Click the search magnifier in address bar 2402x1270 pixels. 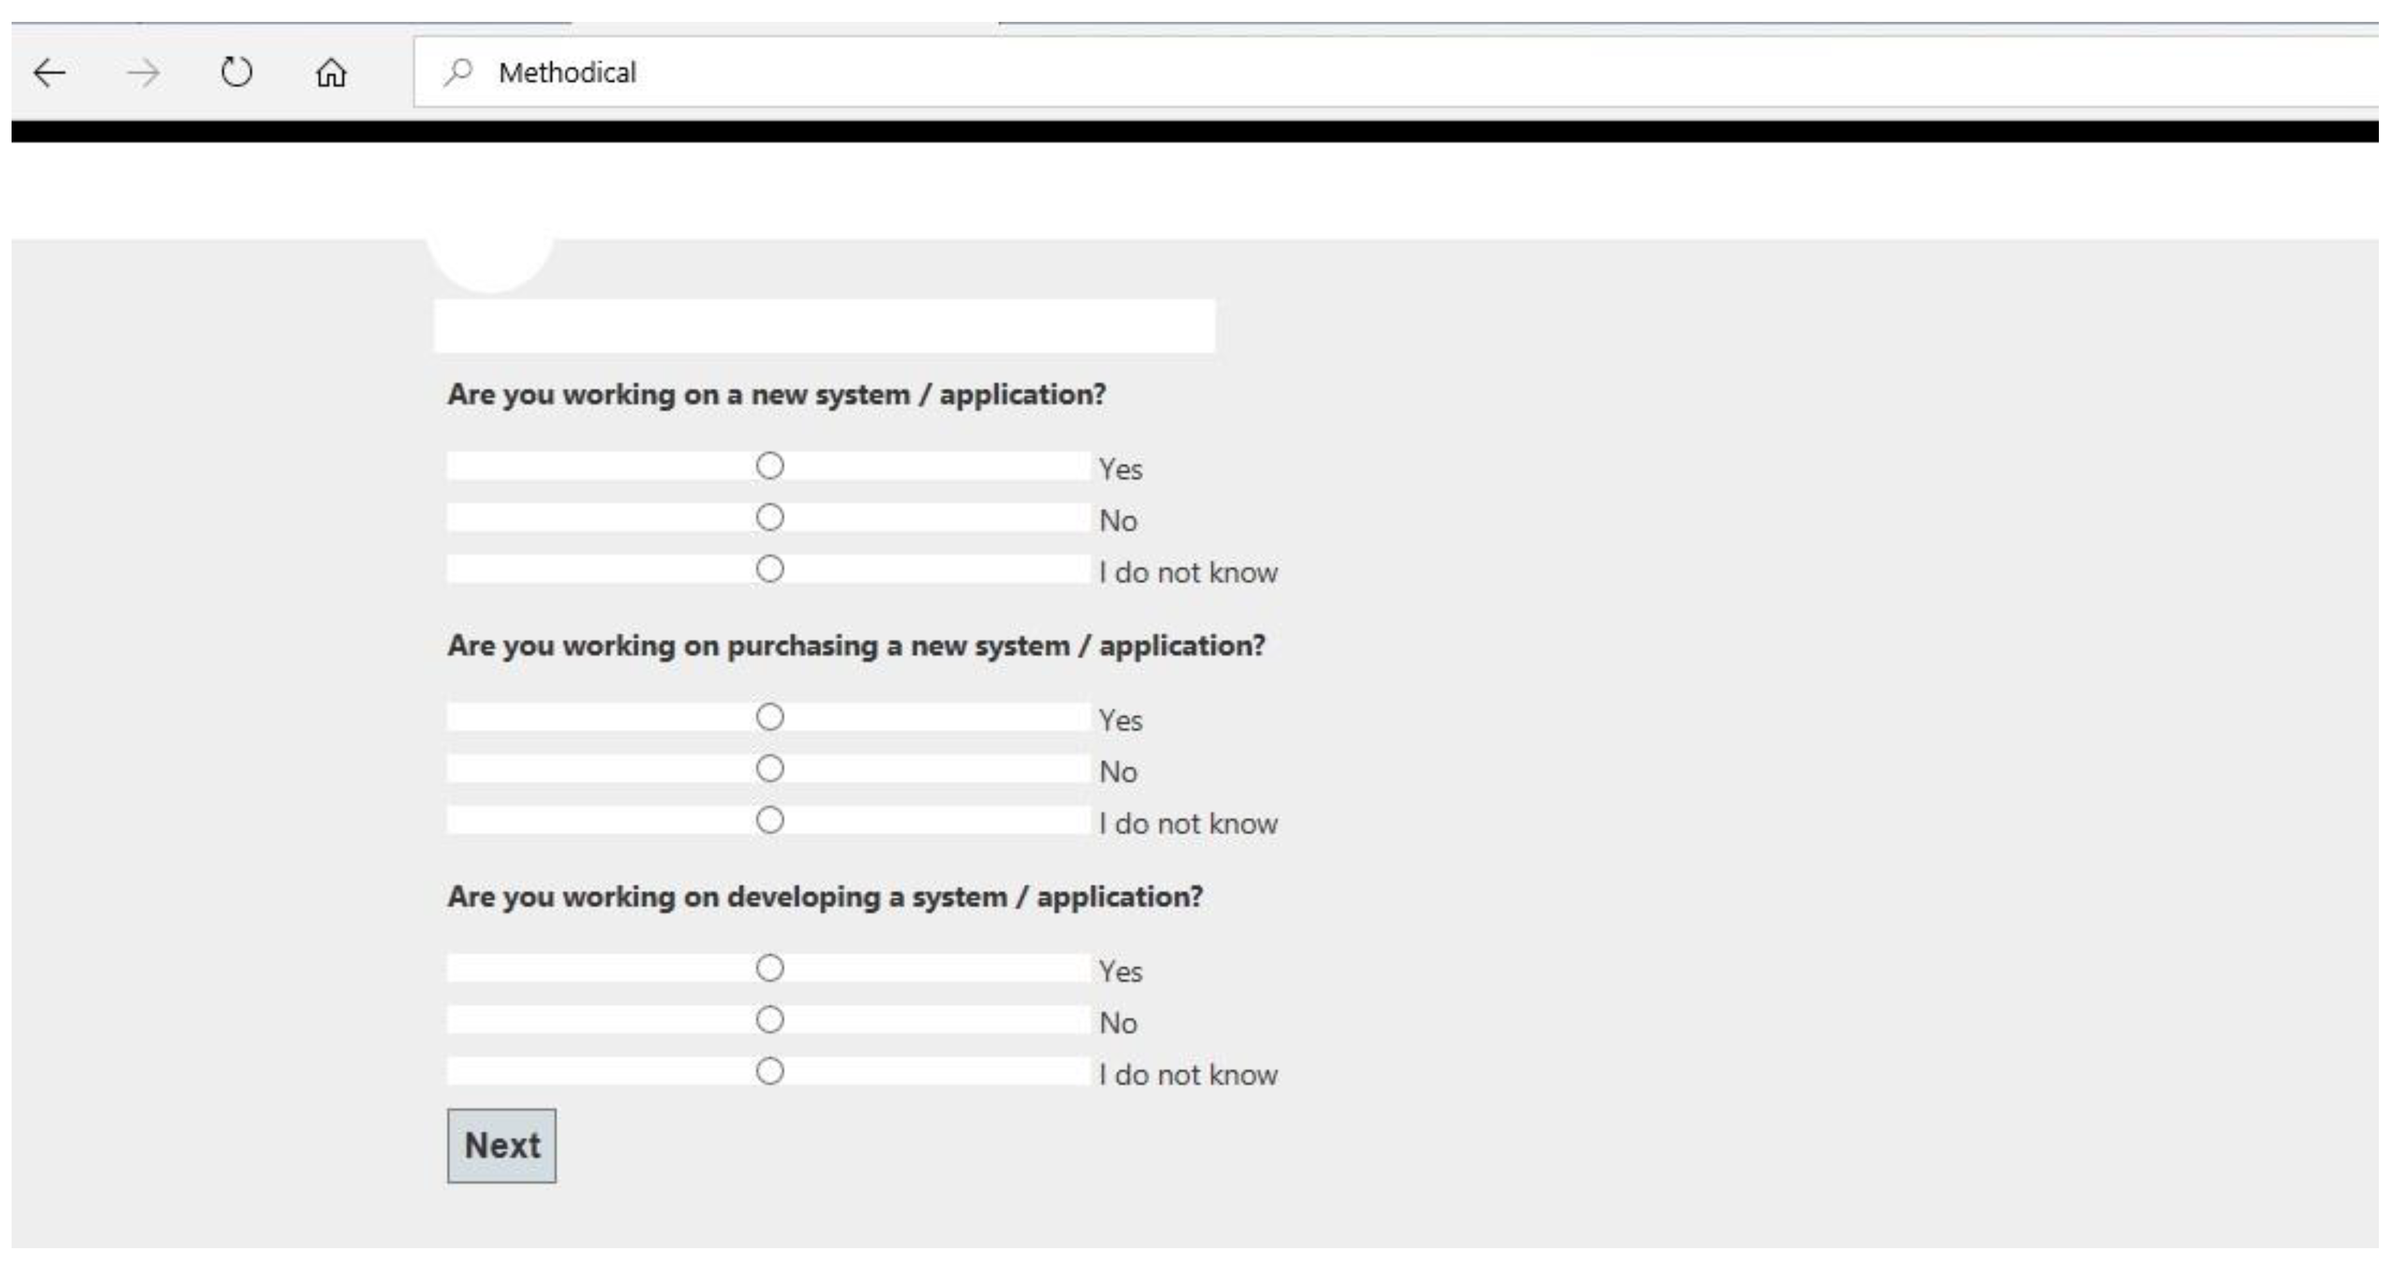[x=458, y=72]
